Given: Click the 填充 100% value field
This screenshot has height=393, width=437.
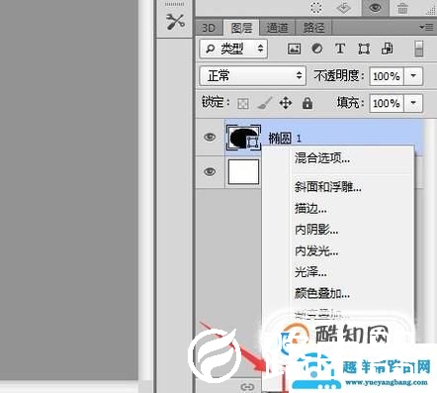Looking at the screenshot, I should coord(387,104).
